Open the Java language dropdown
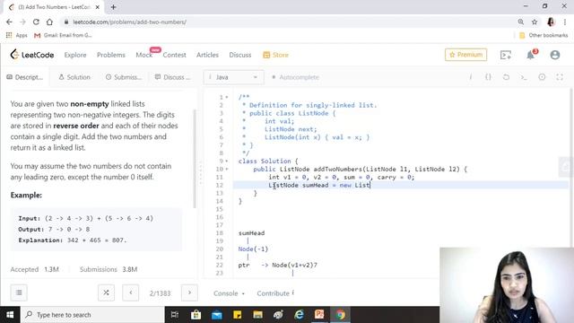The image size is (574, 323). [233, 77]
